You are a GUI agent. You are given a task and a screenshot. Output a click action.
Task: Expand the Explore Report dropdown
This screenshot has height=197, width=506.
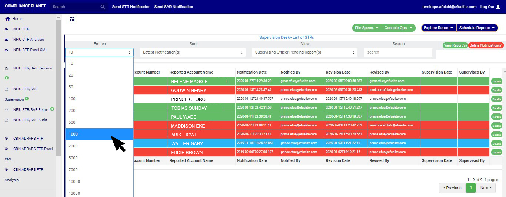pyautogui.click(x=438, y=28)
